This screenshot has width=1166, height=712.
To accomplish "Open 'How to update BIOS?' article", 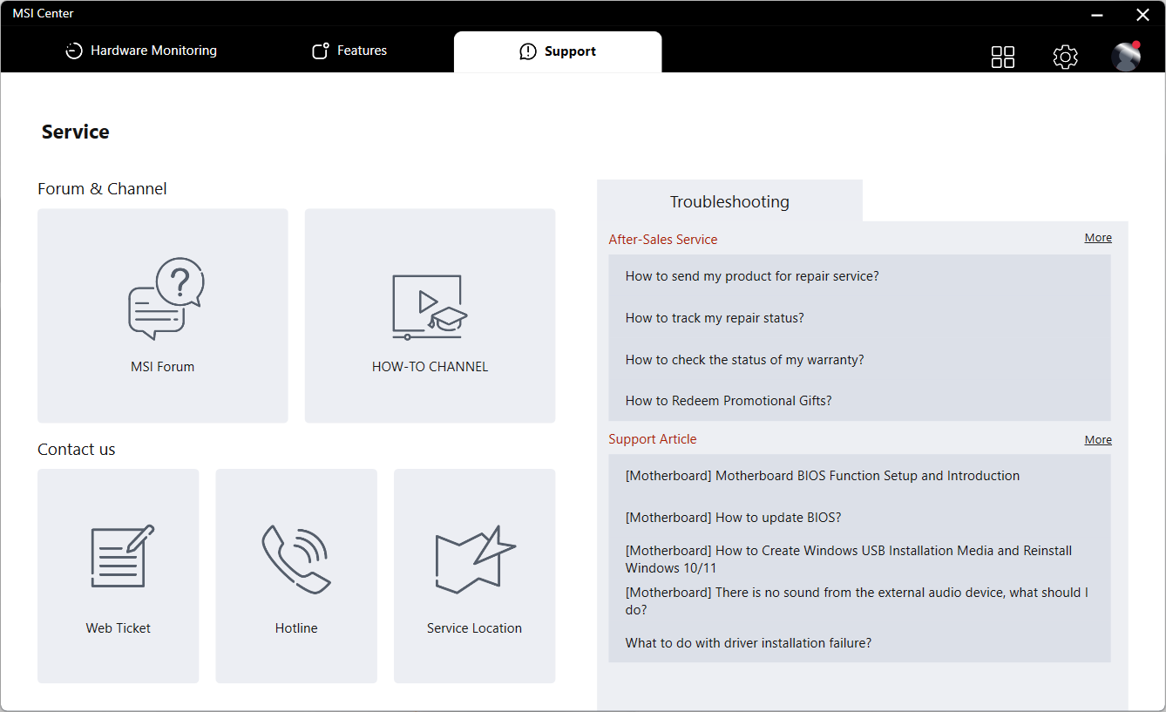I will pyautogui.click(x=733, y=518).
